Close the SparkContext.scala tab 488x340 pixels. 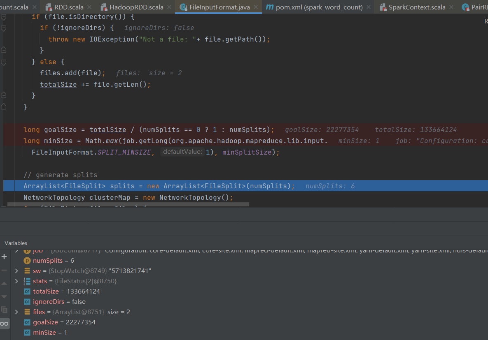(x=451, y=7)
